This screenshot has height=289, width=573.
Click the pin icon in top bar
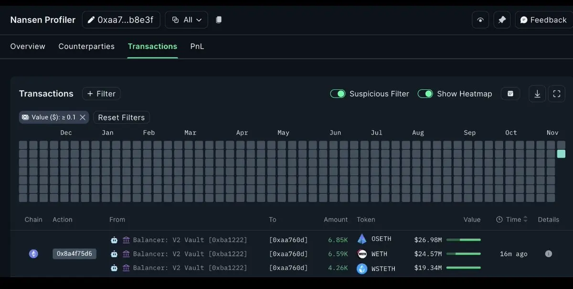pos(502,20)
